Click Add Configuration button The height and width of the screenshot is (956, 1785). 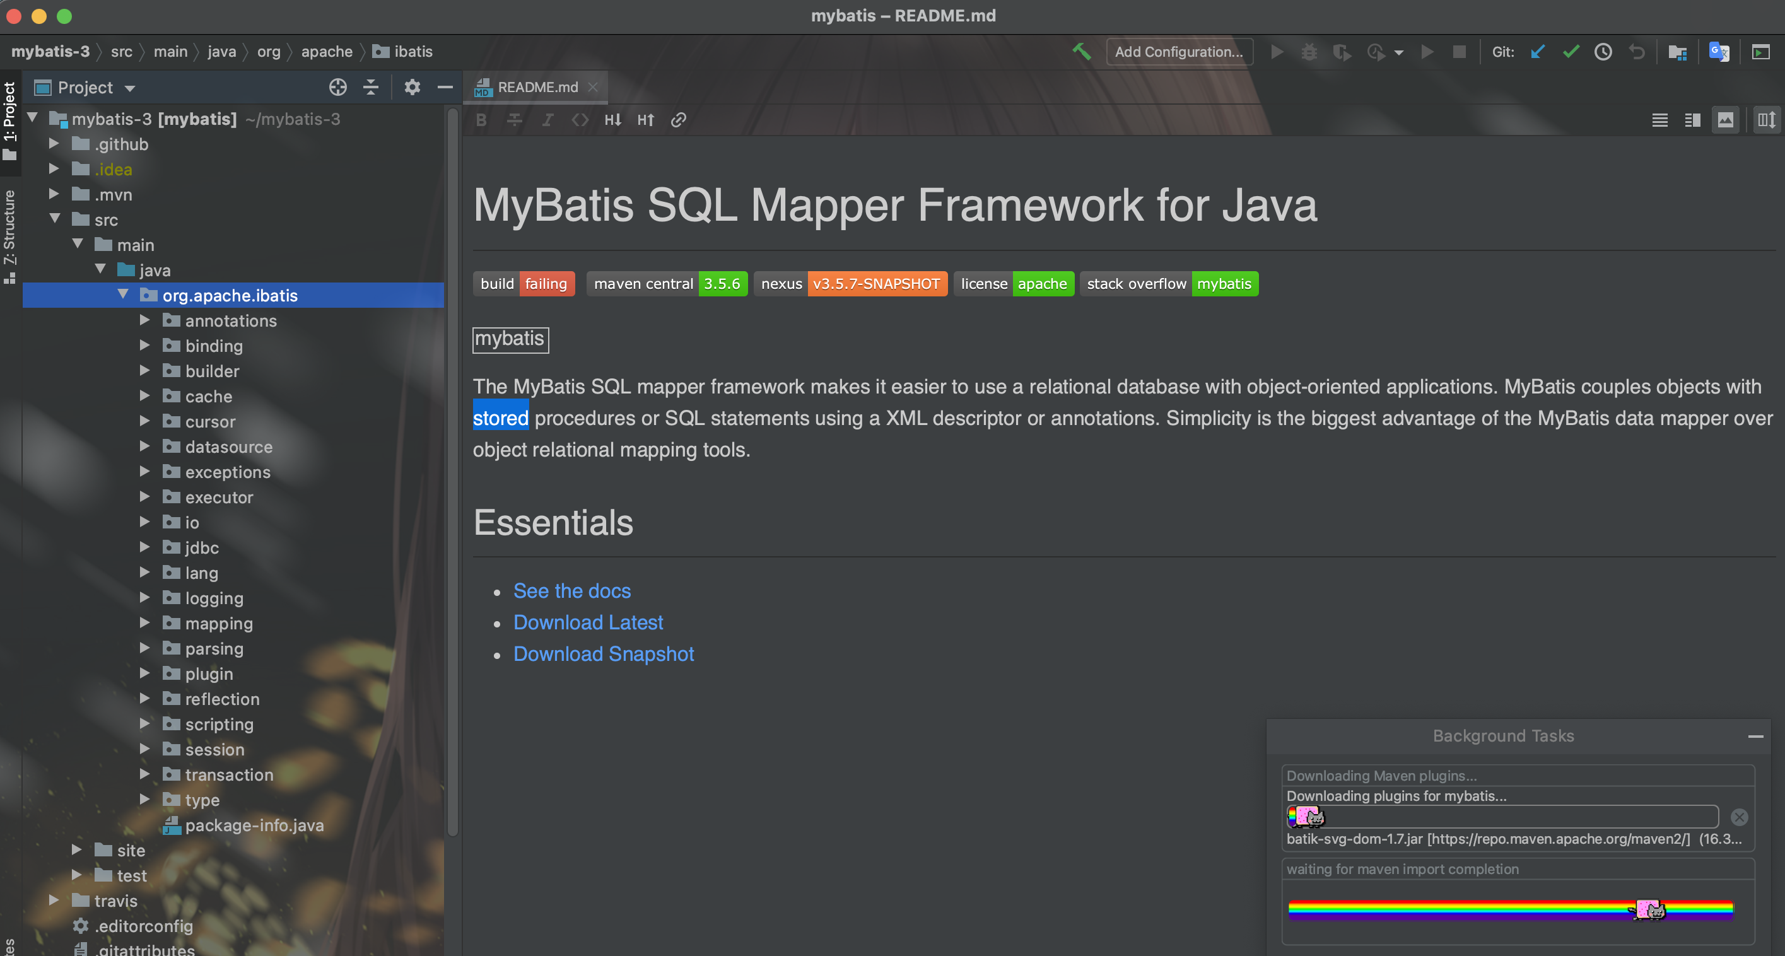tap(1179, 52)
